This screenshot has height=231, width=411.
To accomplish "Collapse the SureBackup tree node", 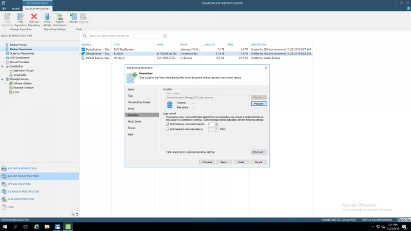I will point(3,67).
